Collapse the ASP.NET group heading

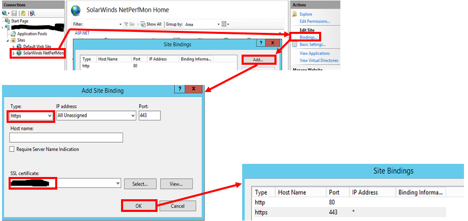click(x=82, y=33)
